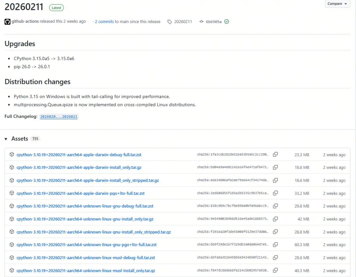The height and width of the screenshot is (277, 356).
Task: Click the Upgrades heading
Action: [x=20, y=43]
